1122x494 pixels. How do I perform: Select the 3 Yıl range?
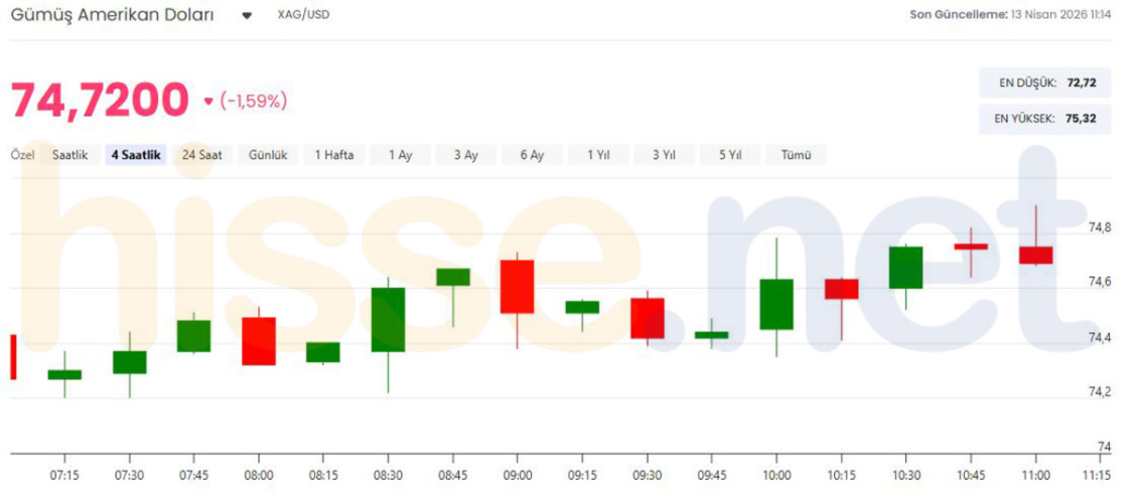(664, 155)
